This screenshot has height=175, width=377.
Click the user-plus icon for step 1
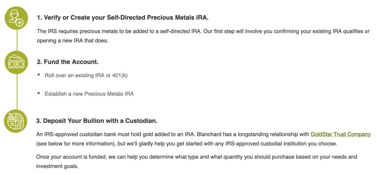tap(16, 18)
